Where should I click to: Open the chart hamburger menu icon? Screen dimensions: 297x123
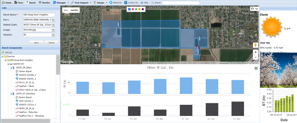[256, 68]
